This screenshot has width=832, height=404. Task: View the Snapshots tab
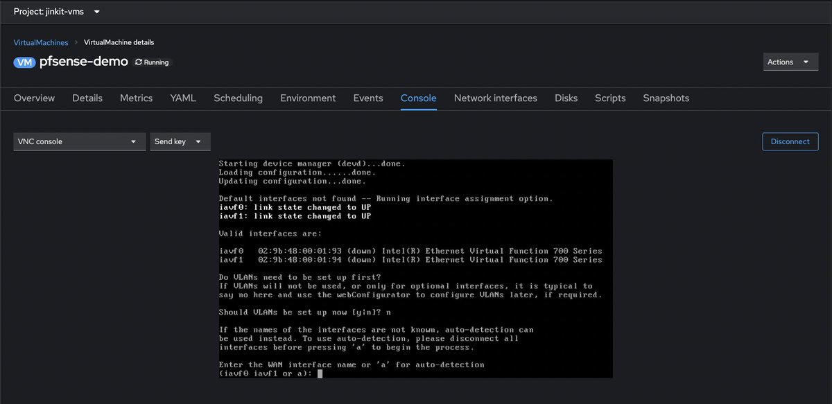click(666, 98)
